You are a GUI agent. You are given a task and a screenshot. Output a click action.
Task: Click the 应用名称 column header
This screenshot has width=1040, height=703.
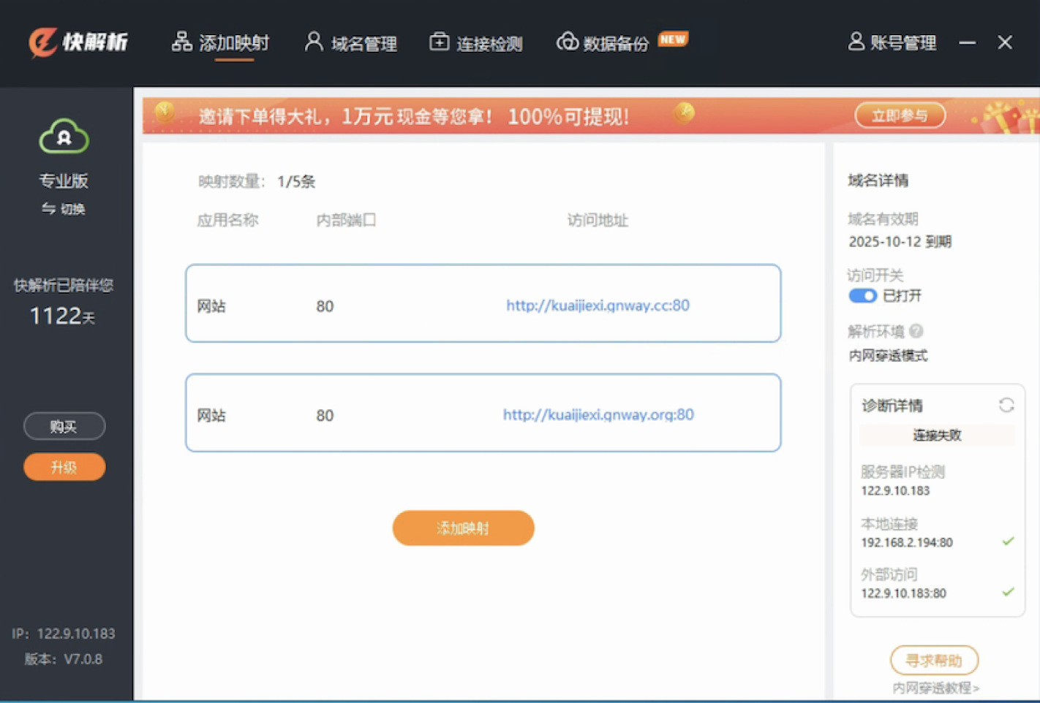click(x=227, y=220)
